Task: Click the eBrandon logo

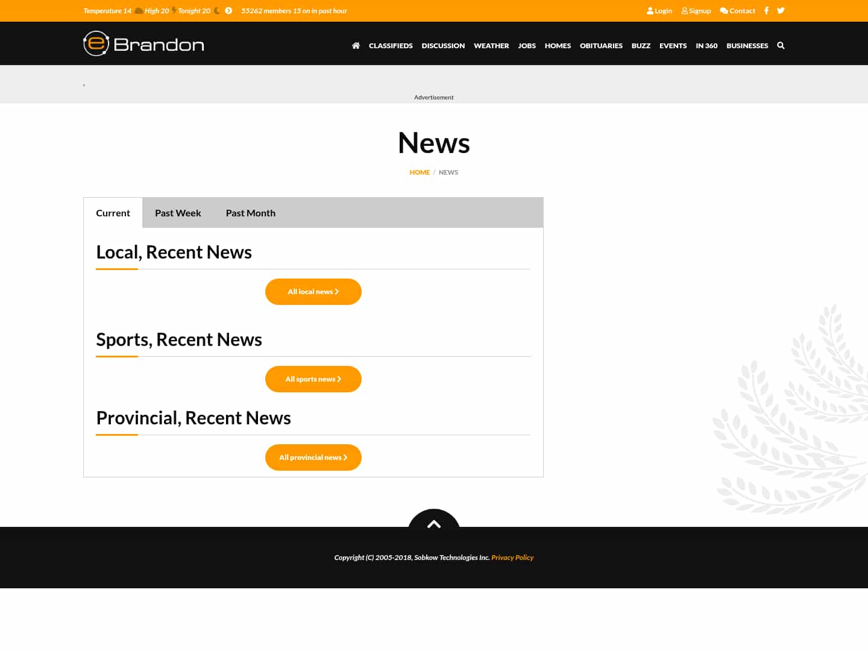Action: pos(143,43)
